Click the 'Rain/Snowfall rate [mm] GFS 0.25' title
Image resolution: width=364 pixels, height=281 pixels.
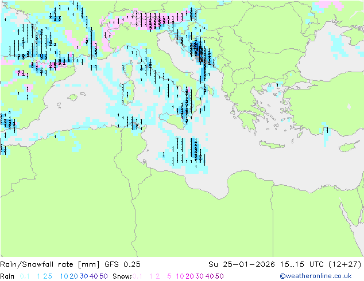70,264
